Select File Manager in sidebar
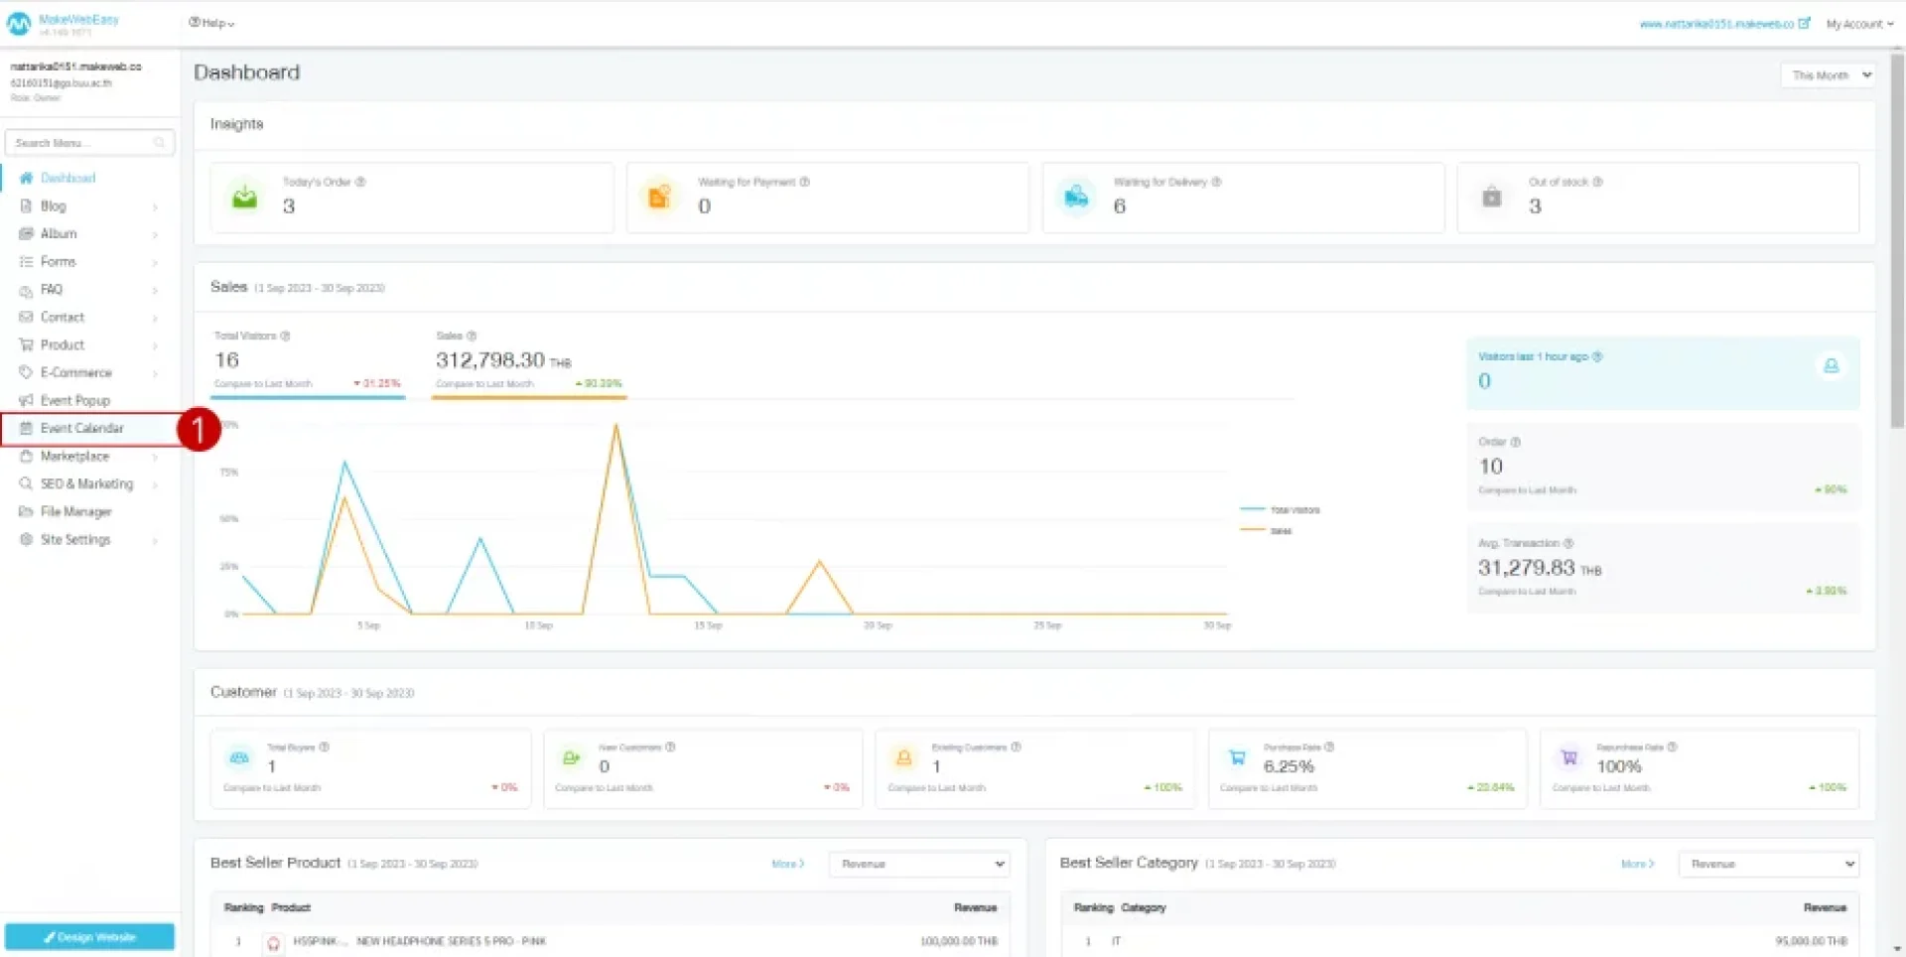 pyautogui.click(x=75, y=512)
